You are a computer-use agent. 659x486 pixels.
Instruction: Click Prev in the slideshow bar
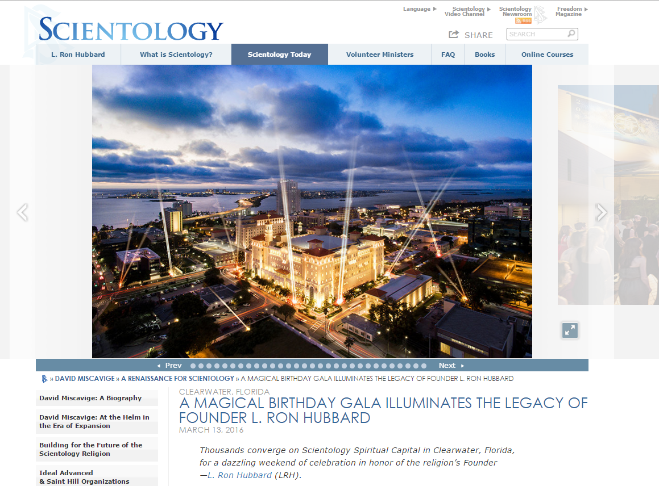[x=173, y=366]
